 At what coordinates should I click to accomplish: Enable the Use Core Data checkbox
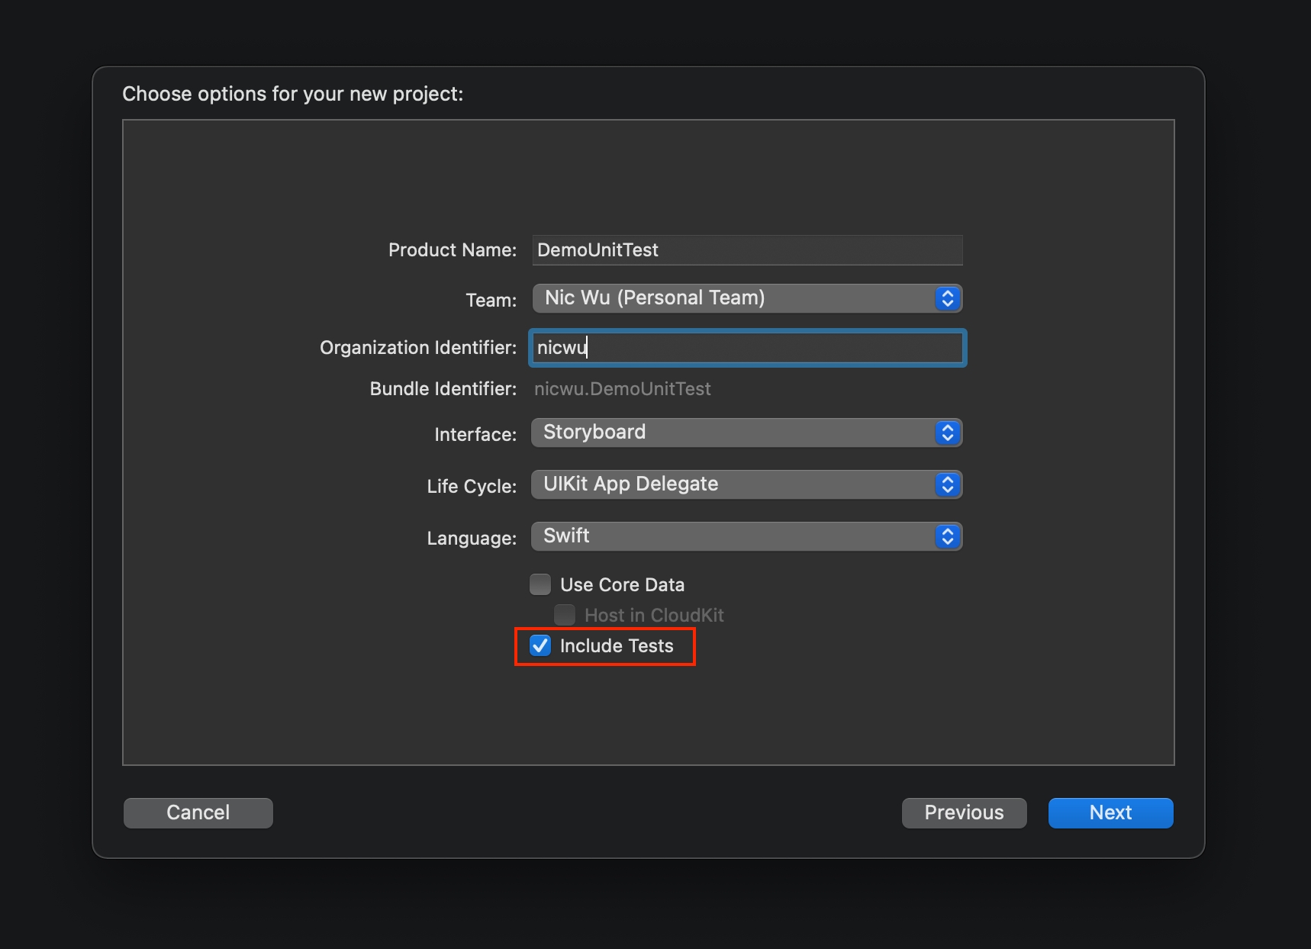540,584
